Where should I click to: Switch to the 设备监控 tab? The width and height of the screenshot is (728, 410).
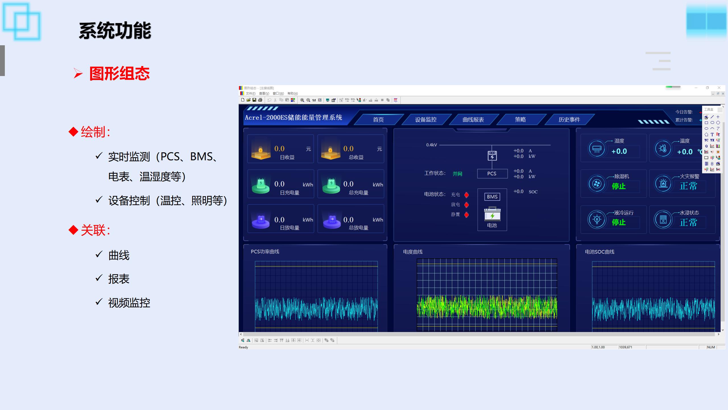pos(426,120)
